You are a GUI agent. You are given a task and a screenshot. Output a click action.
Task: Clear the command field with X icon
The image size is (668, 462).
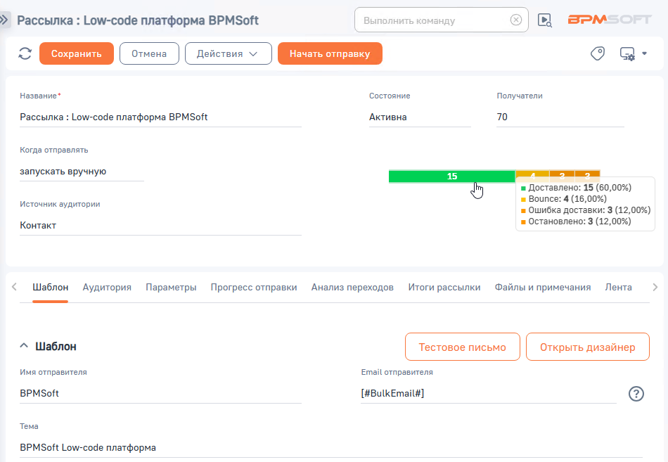516,20
